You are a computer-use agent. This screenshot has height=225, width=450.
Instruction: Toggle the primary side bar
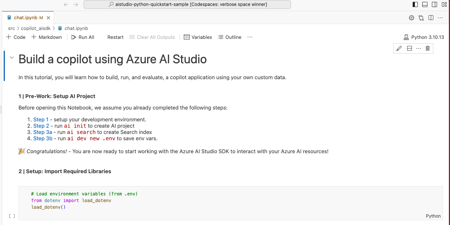(x=415, y=4)
